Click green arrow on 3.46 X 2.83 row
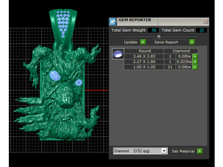 [195, 56]
